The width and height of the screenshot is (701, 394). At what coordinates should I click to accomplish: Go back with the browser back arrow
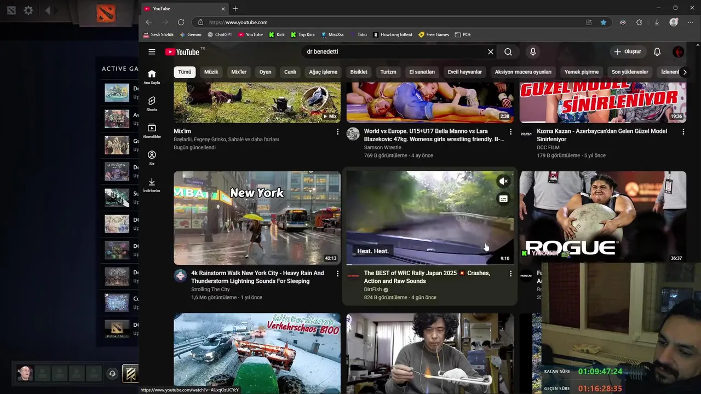[149, 22]
